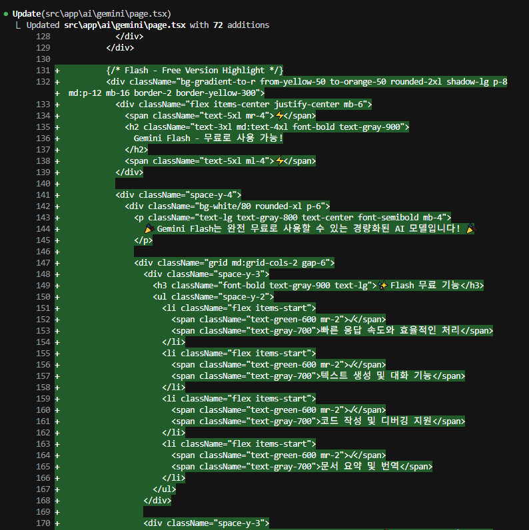This screenshot has height=530, width=529.
Task: Click the text 코드 작성 및 디버깅 지원
Action: click(x=376, y=421)
